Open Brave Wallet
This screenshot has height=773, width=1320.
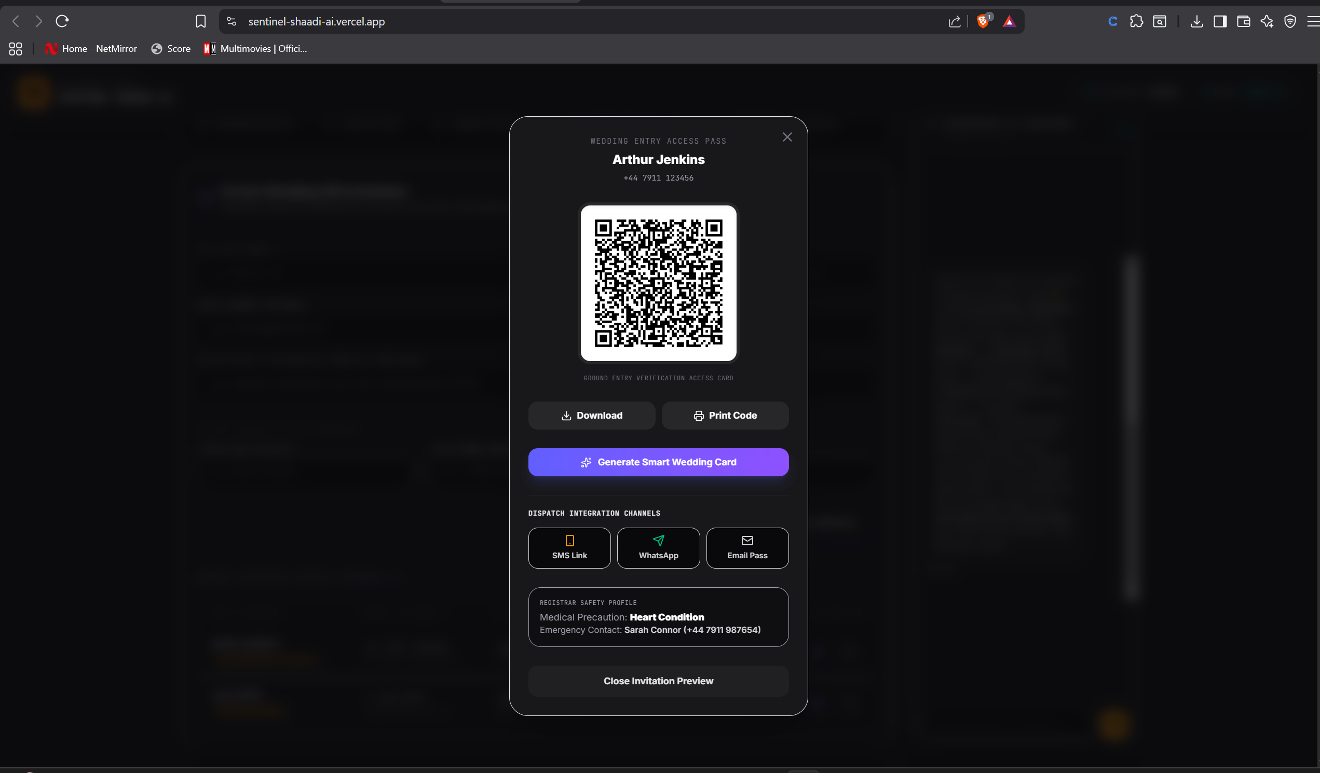[1244, 21]
